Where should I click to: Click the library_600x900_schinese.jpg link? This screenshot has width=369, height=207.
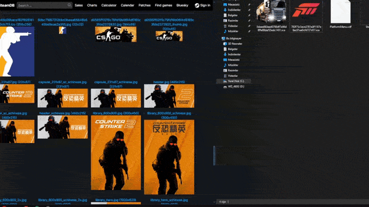[x=169, y=115]
